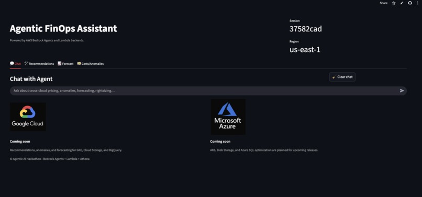Viewport: 422px width, 197px height.
Task: Open the Forecast tab
Action: [x=65, y=64]
